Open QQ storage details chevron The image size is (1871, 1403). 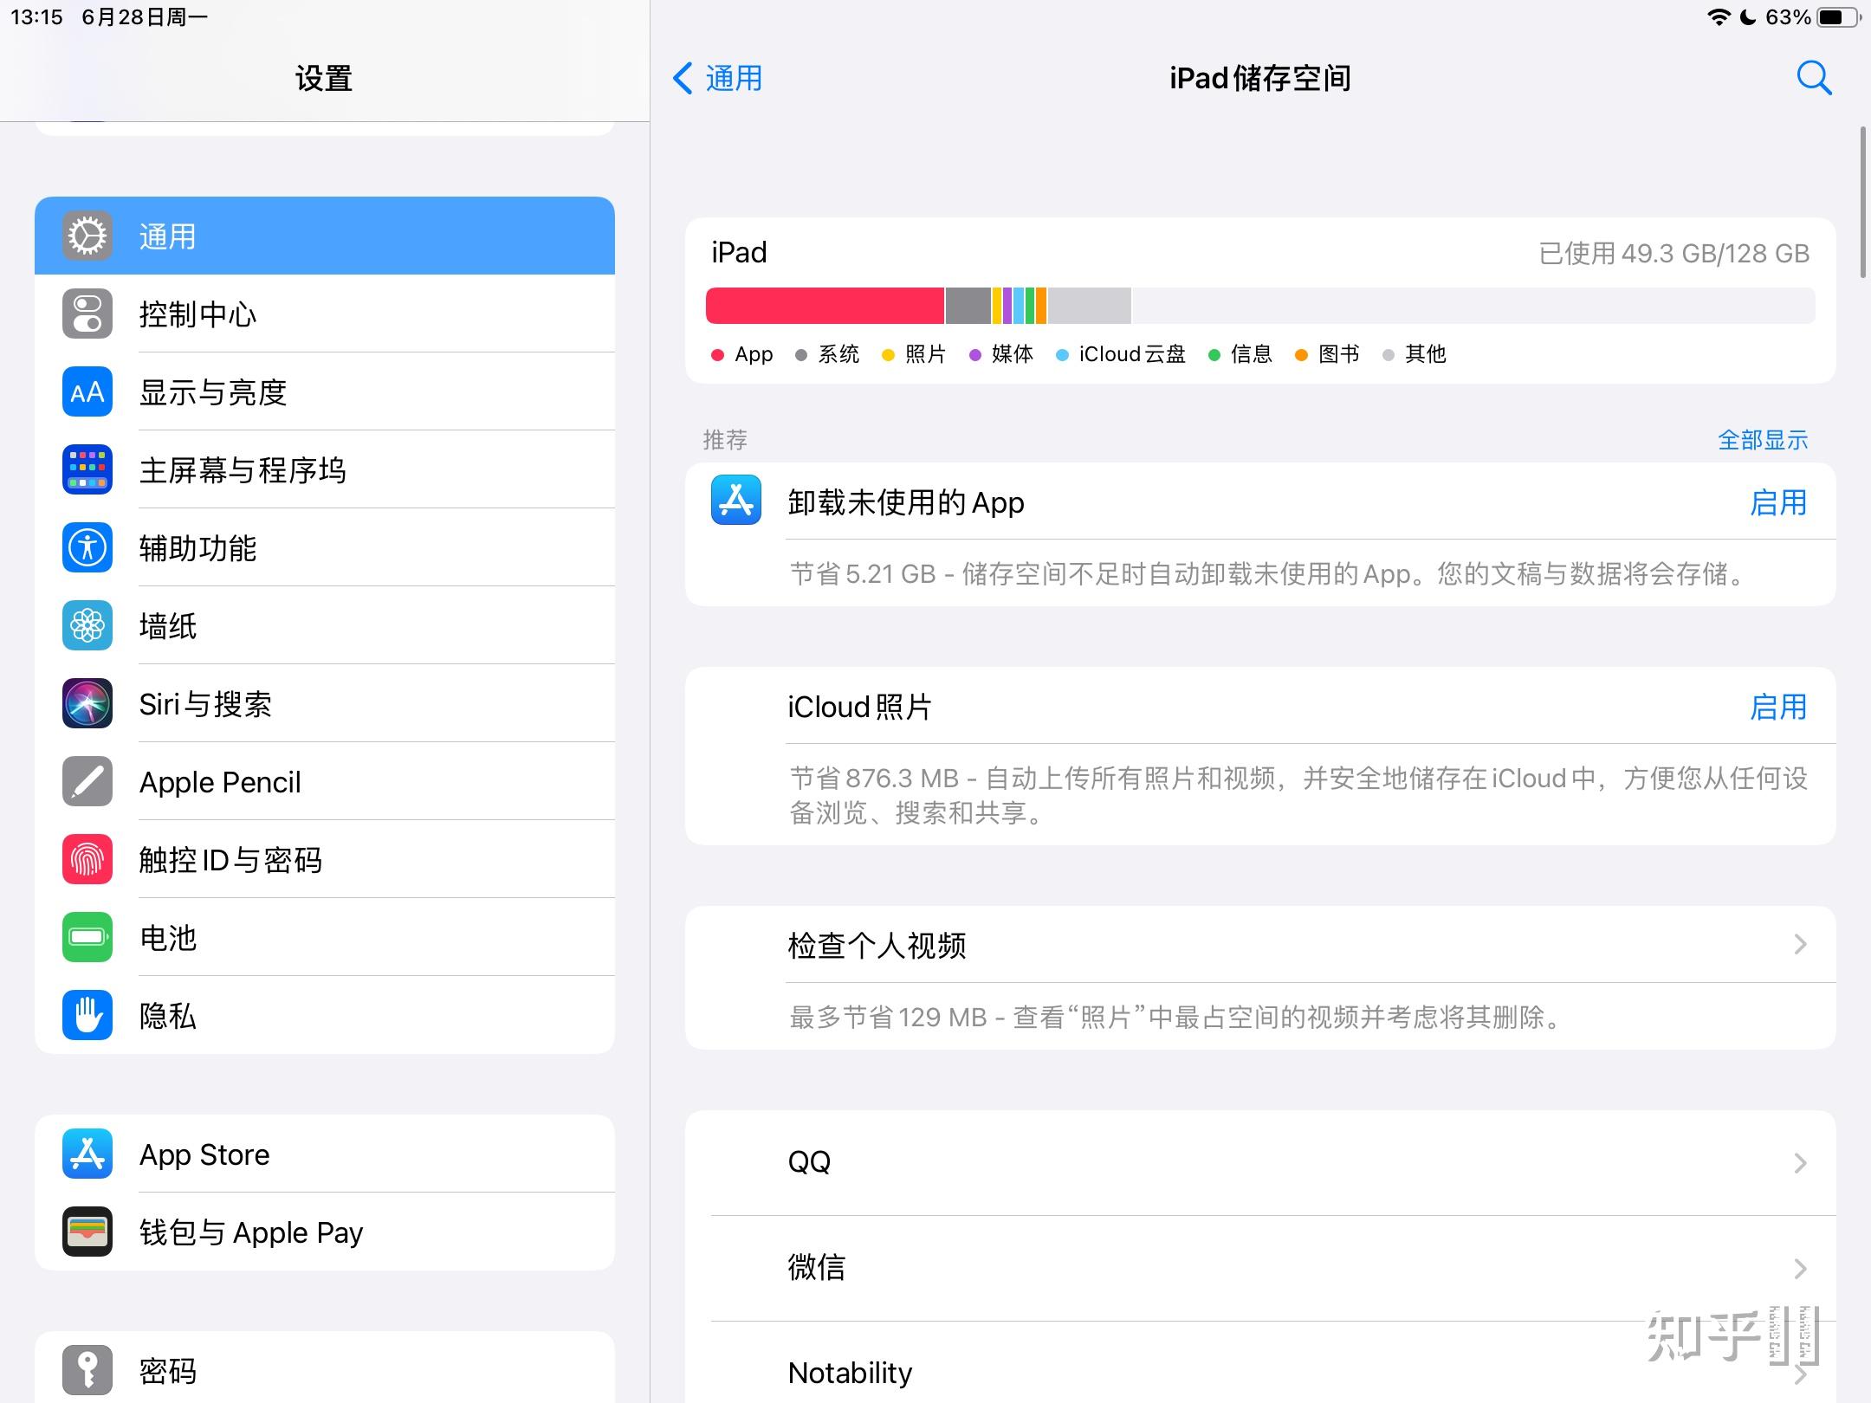1801,1162
